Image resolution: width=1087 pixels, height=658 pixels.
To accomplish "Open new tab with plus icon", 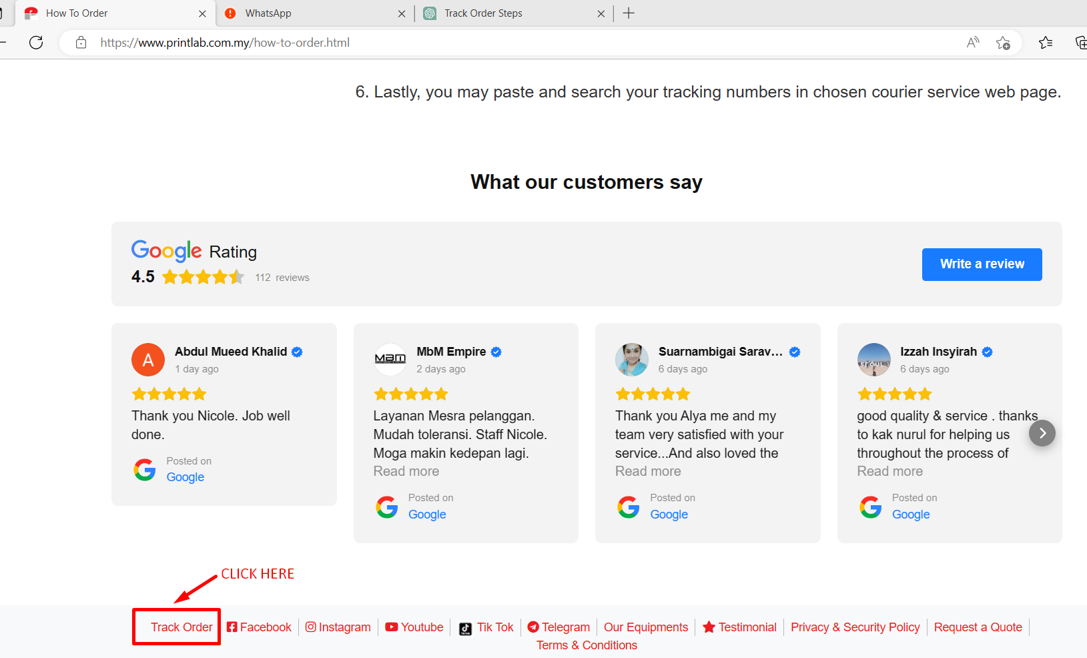I will click(x=629, y=13).
